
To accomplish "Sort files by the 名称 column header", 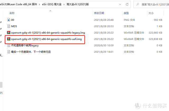I will [12, 13].
